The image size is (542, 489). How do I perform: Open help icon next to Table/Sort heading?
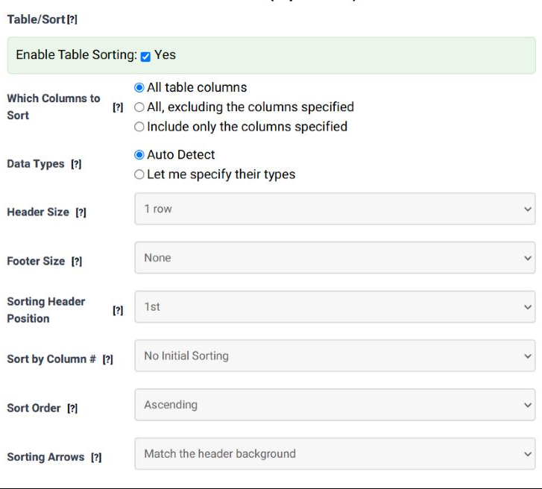(72, 19)
